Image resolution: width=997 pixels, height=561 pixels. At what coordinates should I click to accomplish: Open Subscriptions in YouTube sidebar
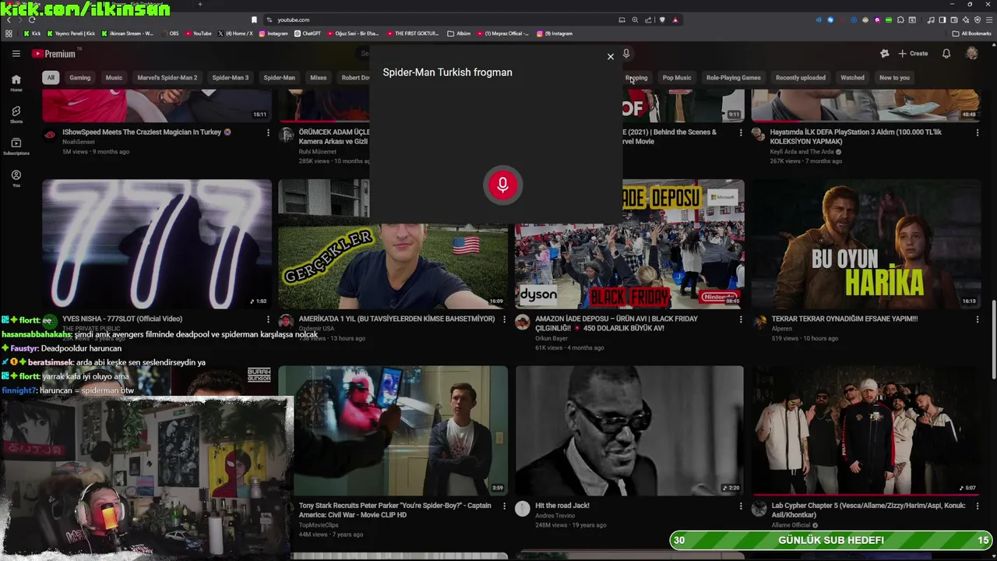tap(16, 146)
